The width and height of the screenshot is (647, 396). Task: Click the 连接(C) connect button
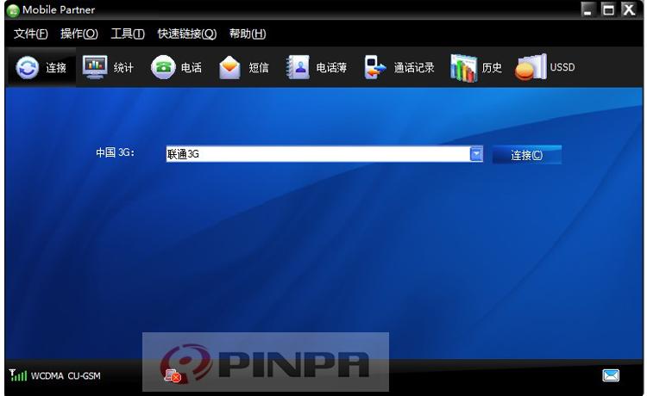click(526, 155)
